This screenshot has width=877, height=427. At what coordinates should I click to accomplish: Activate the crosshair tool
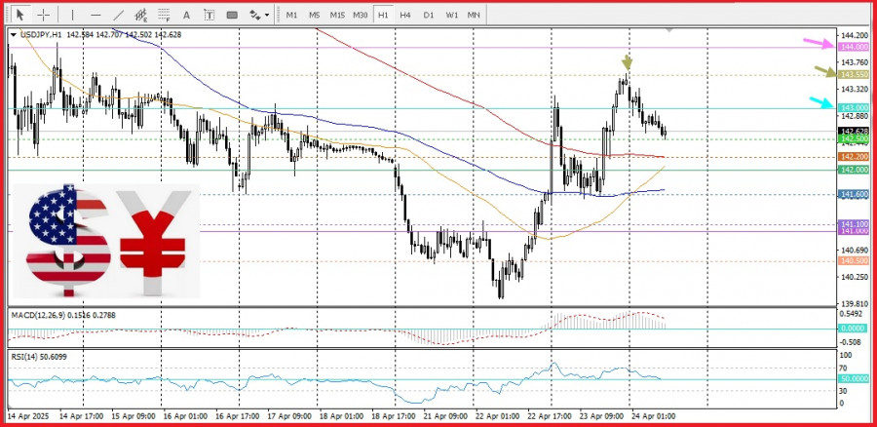[x=43, y=15]
